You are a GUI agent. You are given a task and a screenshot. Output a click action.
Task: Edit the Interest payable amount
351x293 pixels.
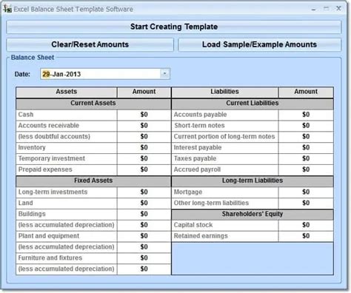point(306,147)
